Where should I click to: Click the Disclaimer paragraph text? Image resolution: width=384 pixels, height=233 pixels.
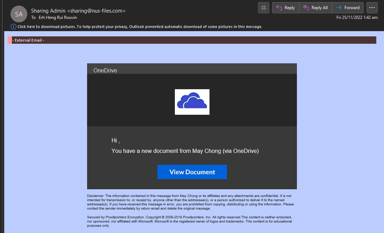(x=191, y=202)
